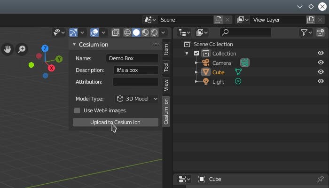Image resolution: width=329 pixels, height=188 pixels.
Task: Click the Add View Layer copy icon
Action: [x=311, y=20]
